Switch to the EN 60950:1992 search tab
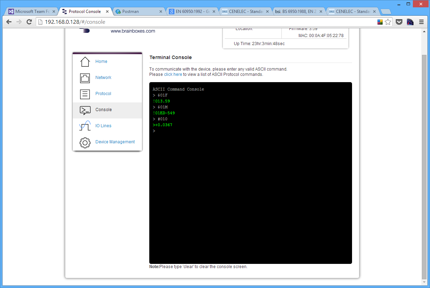The height and width of the screenshot is (288, 430). point(191,11)
